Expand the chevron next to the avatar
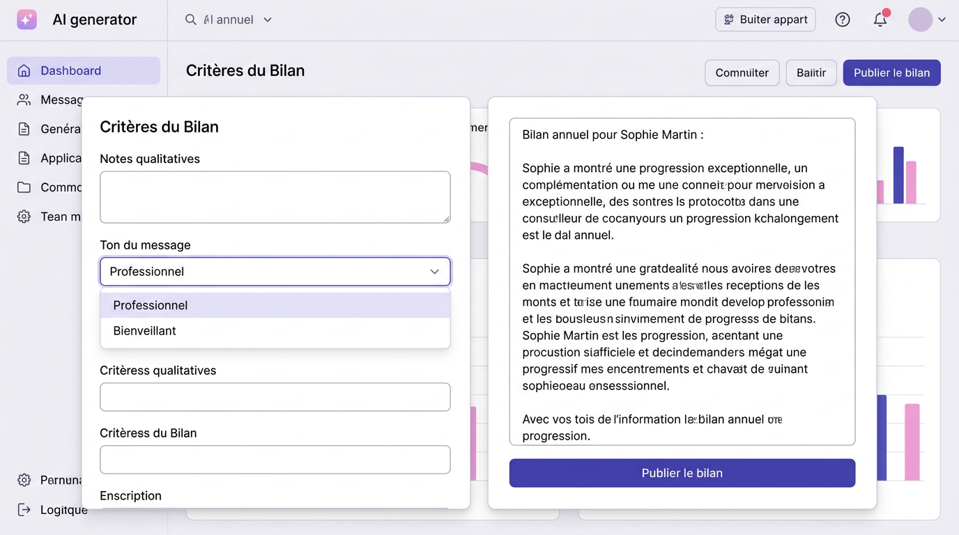The height and width of the screenshot is (535, 959). tap(942, 20)
